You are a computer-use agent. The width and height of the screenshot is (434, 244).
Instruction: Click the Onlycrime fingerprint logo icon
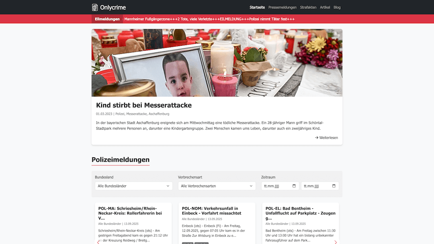[x=94, y=7]
